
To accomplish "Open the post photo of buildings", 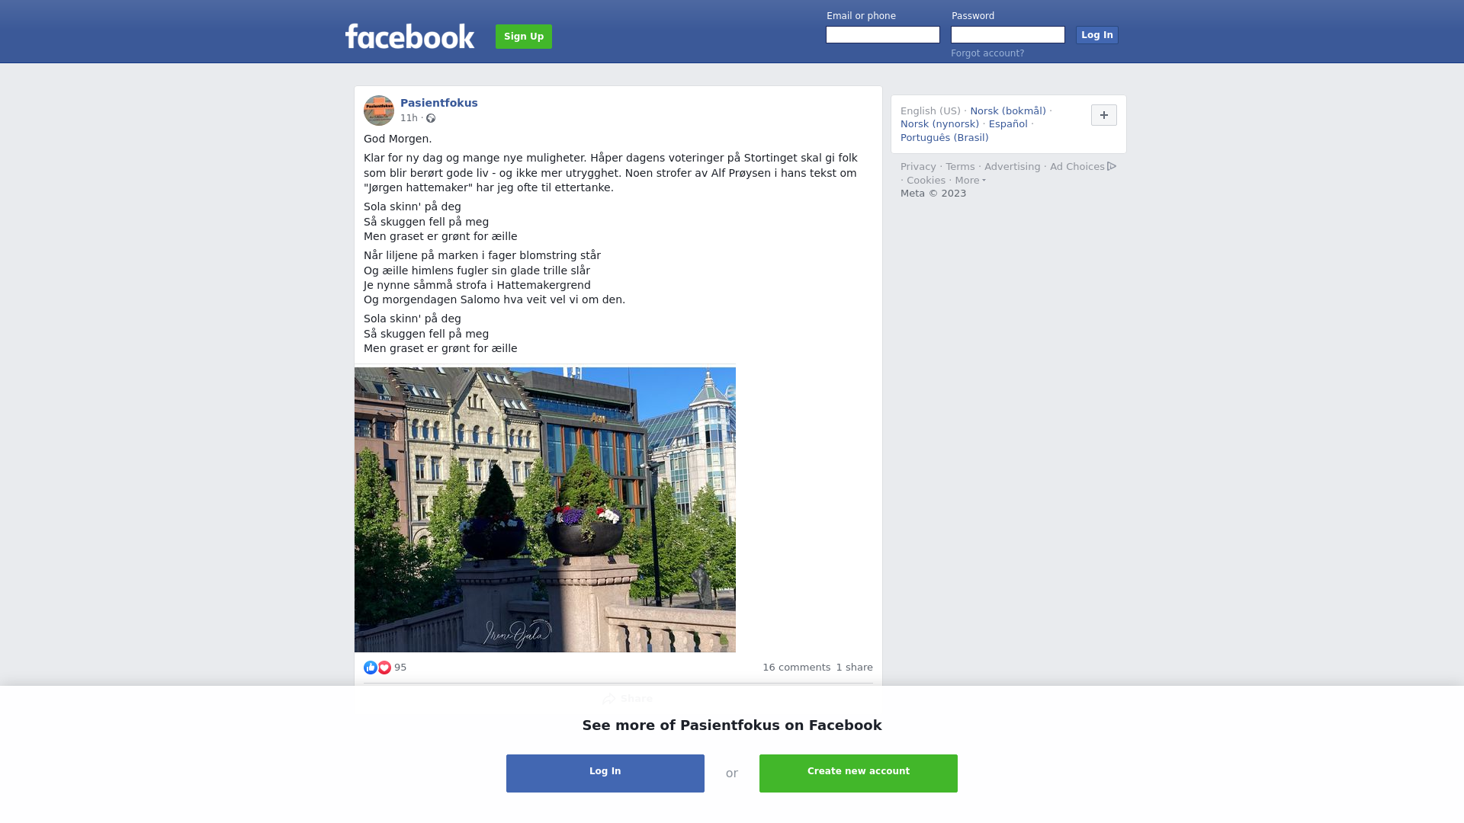I will point(545,510).
